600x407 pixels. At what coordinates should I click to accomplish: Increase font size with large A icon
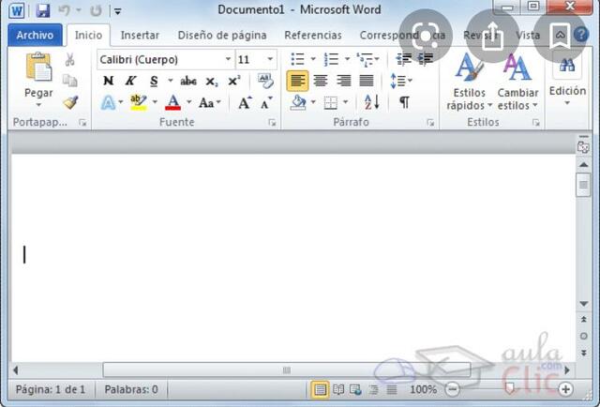click(245, 102)
